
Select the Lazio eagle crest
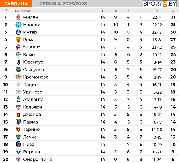point(18,84)
